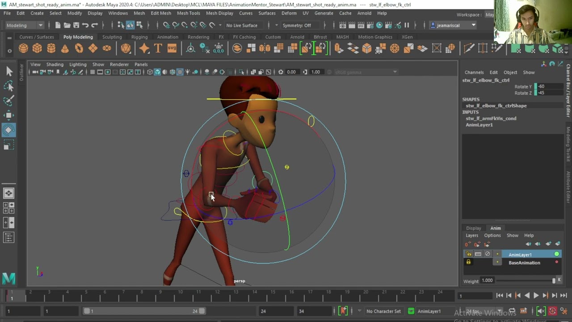572x322 pixels.
Task: Toggle smooth shade all in viewport
Action: pos(157,72)
